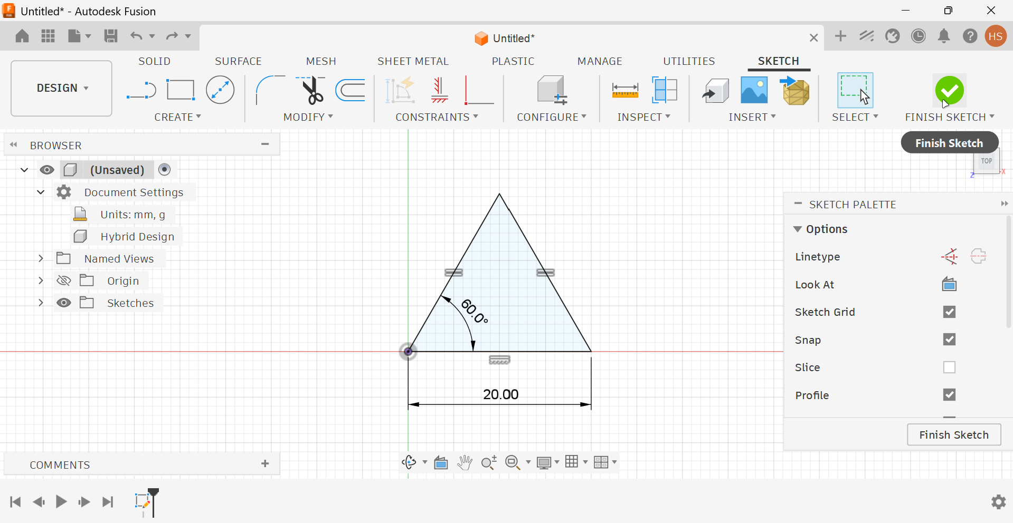Switch to the MESH tab
The image size is (1013, 523).
[x=321, y=61]
